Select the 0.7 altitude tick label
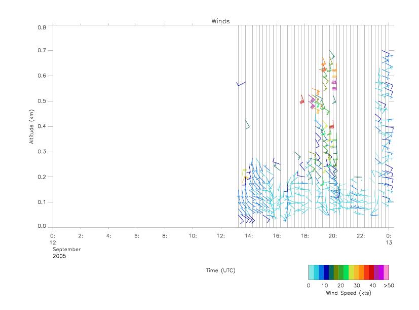419x310 pixels. (x=42, y=50)
